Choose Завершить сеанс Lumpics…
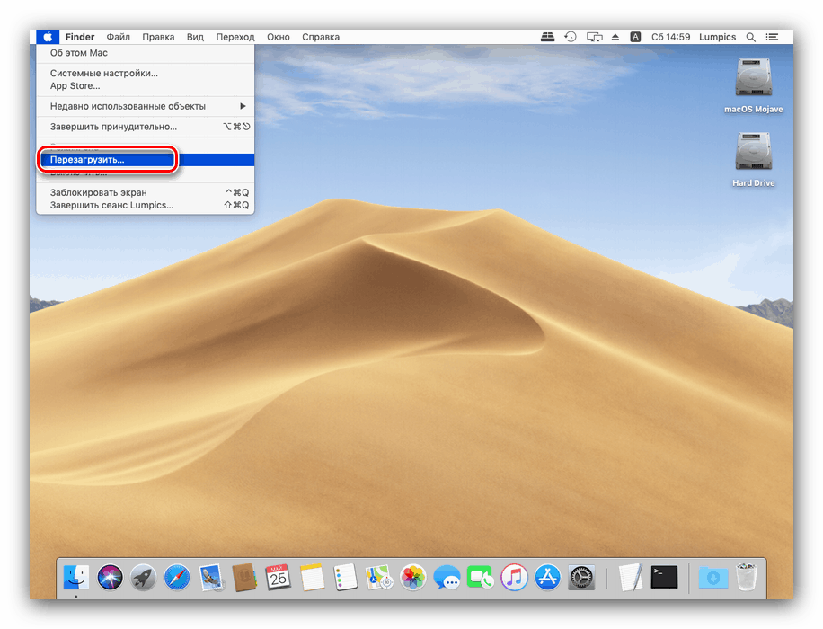 pyautogui.click(x=146, y=205)
